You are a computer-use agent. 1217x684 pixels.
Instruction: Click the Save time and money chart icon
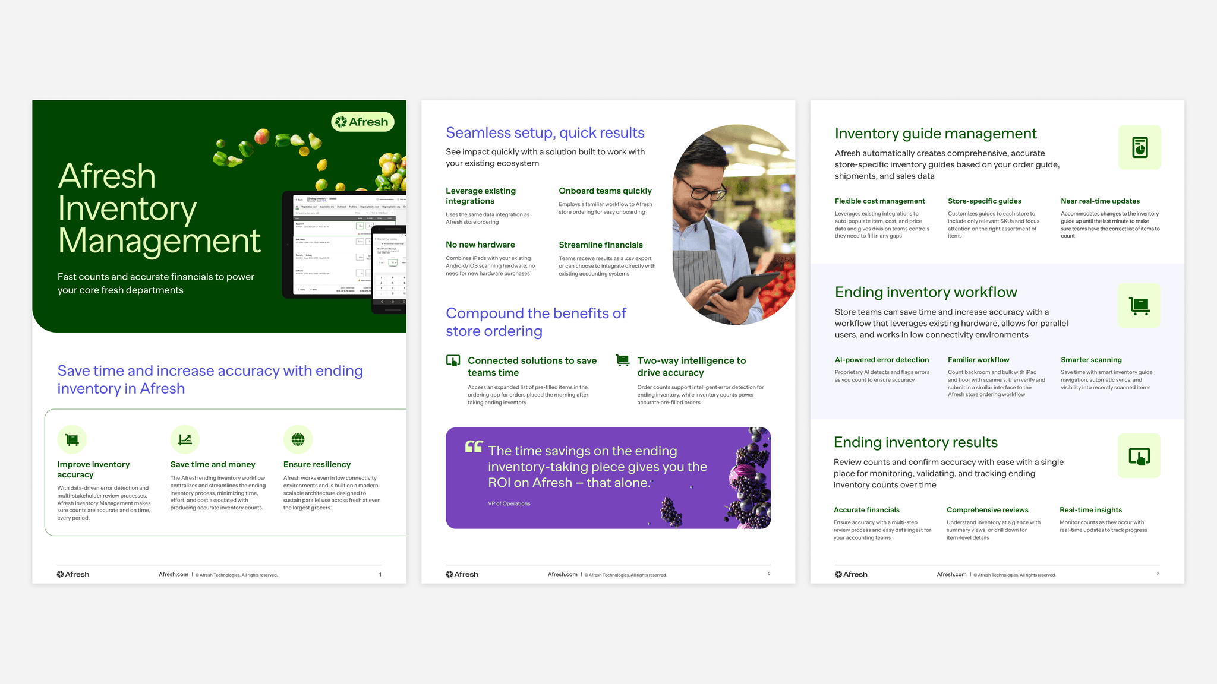(185, 439)
